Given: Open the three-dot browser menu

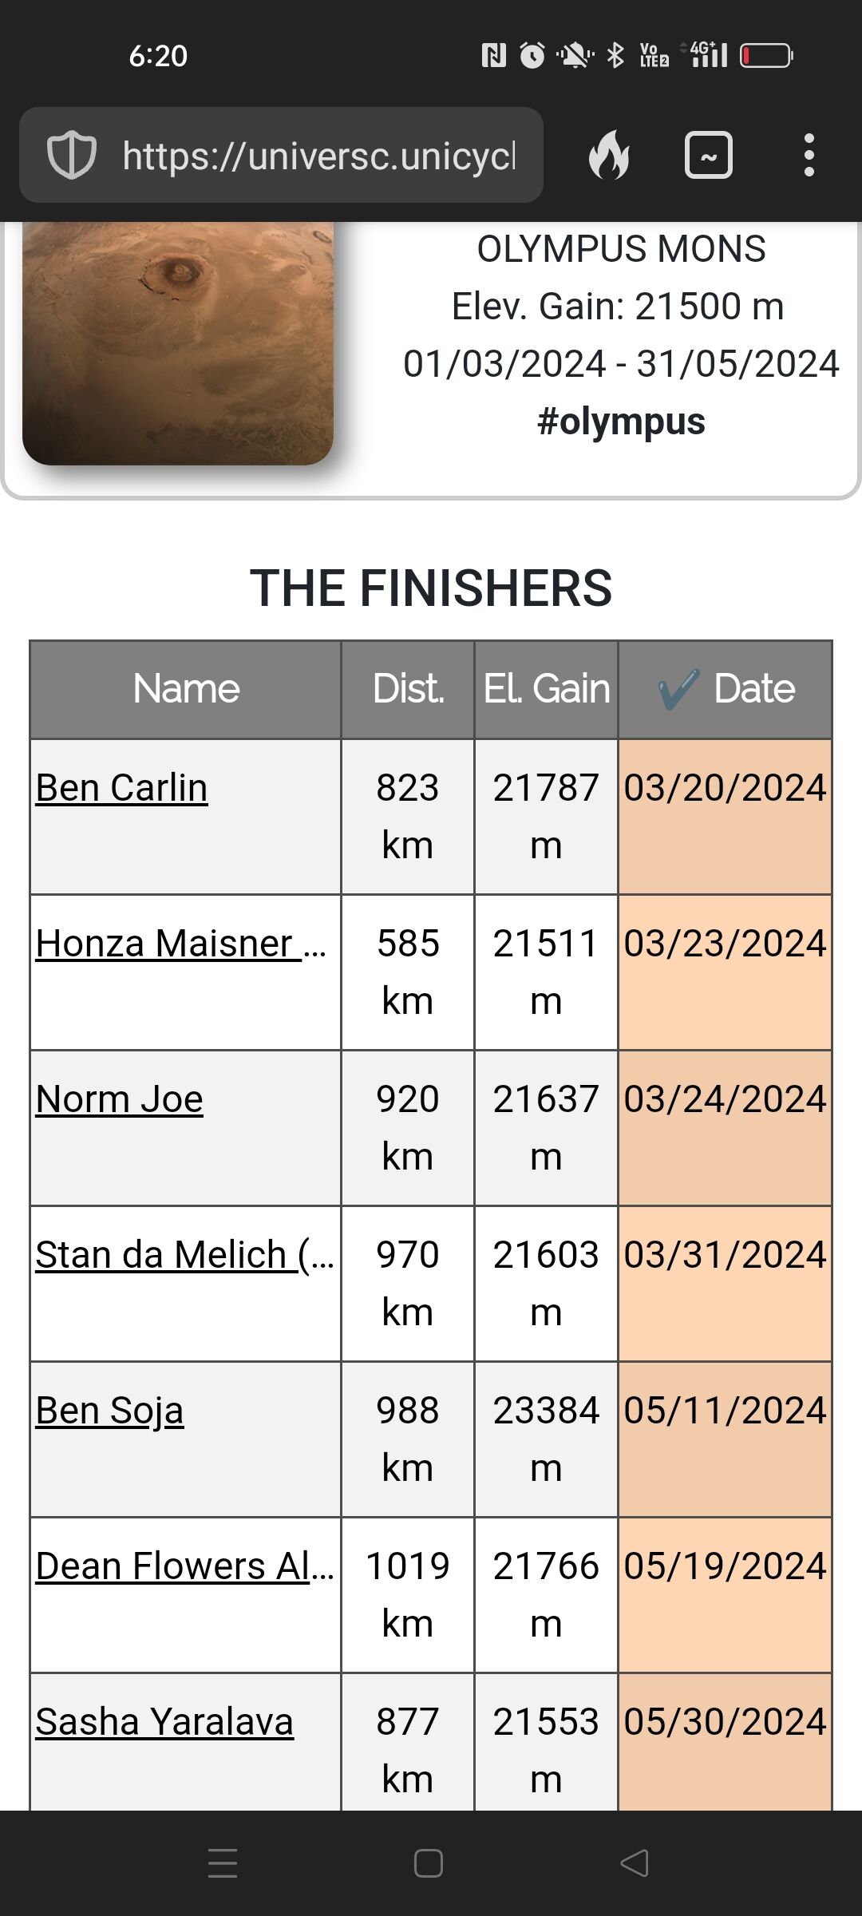Looking at the screenshot, I should coord(809,155).
